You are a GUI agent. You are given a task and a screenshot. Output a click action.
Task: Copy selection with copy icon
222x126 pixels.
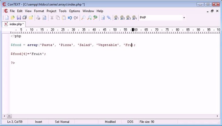pos(58,17)
